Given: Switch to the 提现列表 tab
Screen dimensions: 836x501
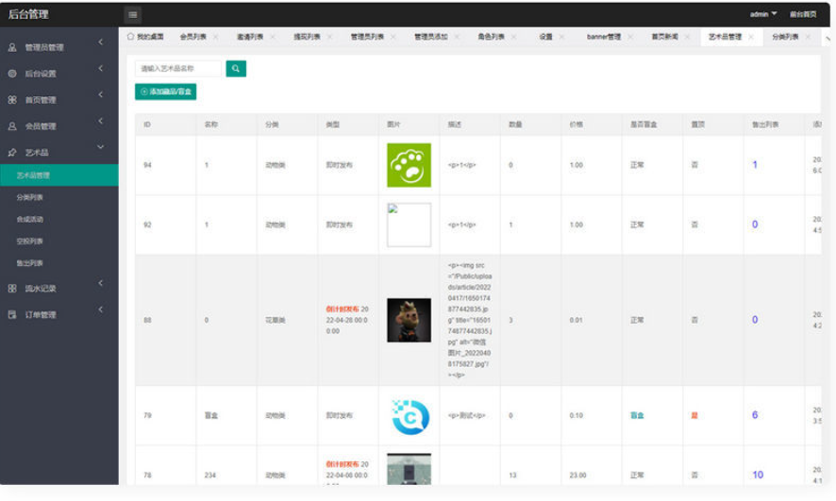Looking at the screenshot, I should click(x=307, y=37).
